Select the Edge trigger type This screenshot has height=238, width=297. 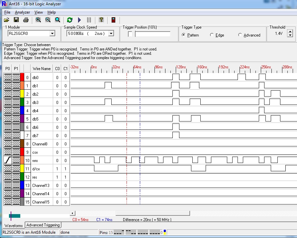tap(212, 35)
